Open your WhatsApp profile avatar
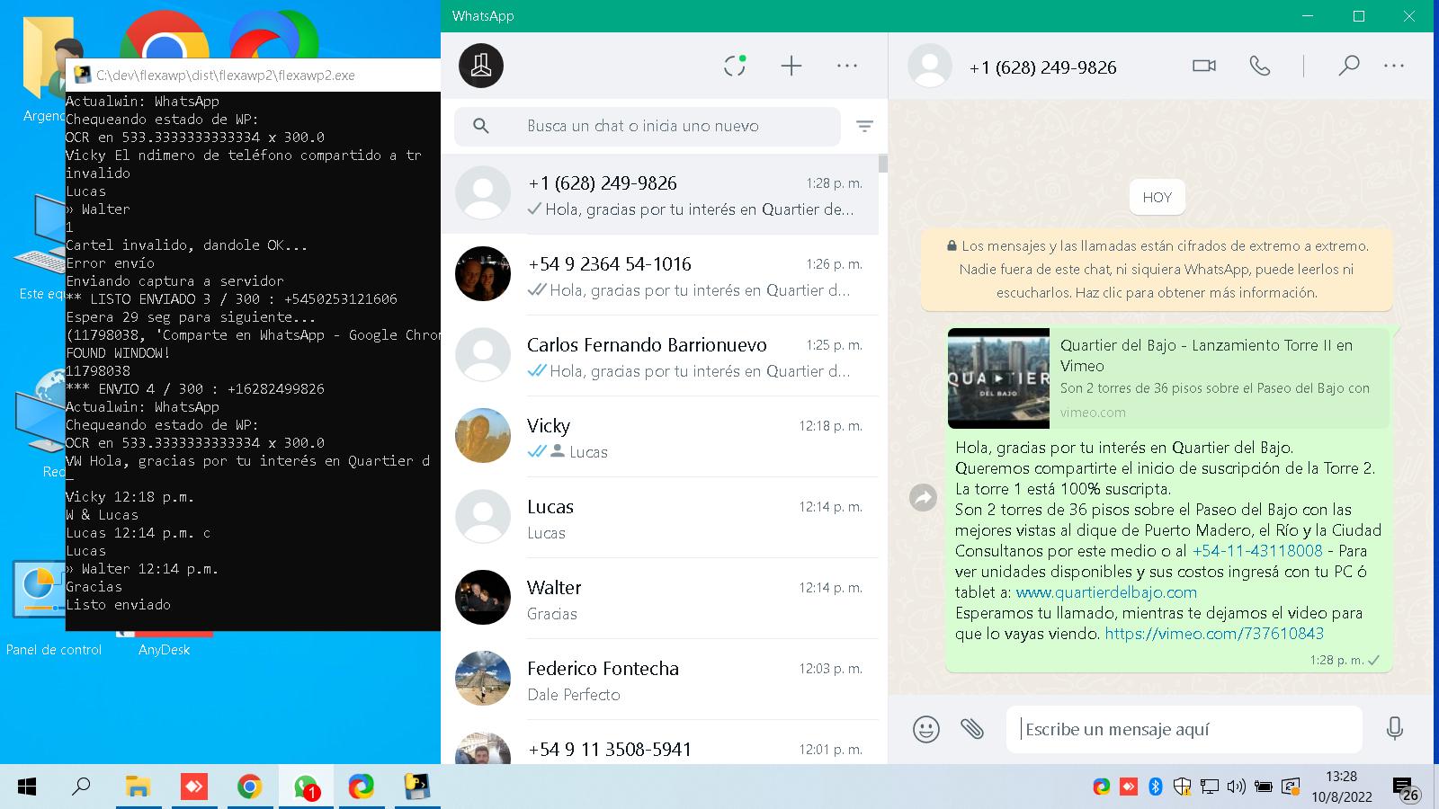 pyautogui.click(x=481, y=66)
